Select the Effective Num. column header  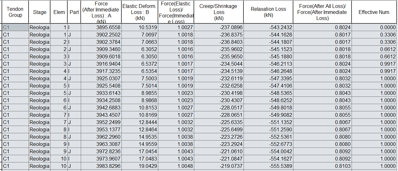click(x=374, y=12)
